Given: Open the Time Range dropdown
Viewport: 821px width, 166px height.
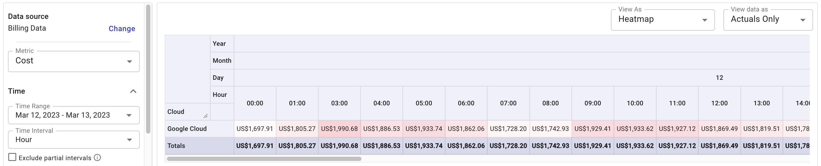Looking at the screenshot, I should [74, 115].
